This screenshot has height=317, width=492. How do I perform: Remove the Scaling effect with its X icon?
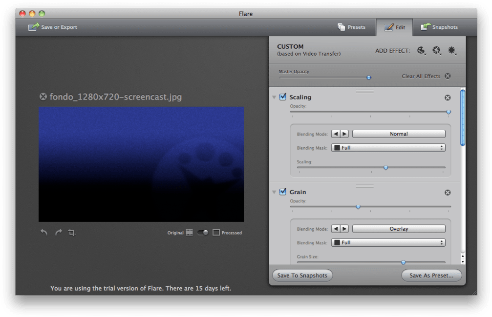click(447, 97)
